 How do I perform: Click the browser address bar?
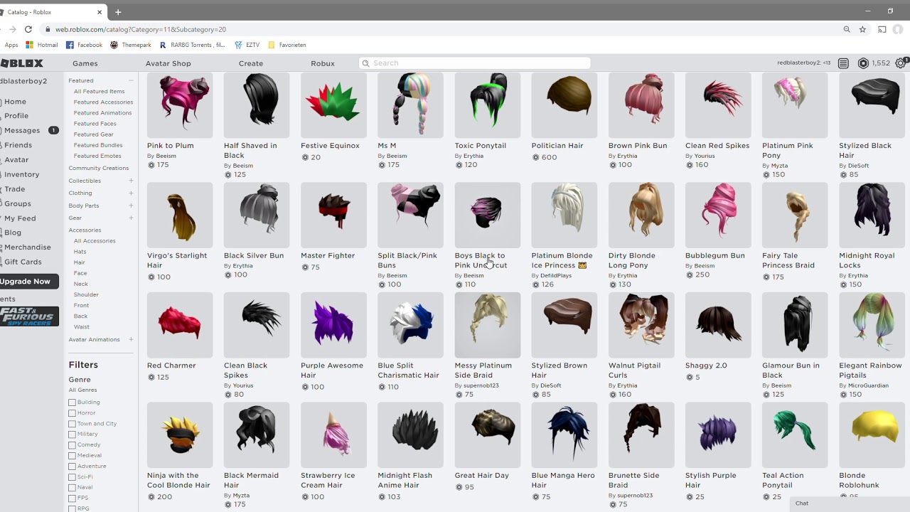point(441,29)
